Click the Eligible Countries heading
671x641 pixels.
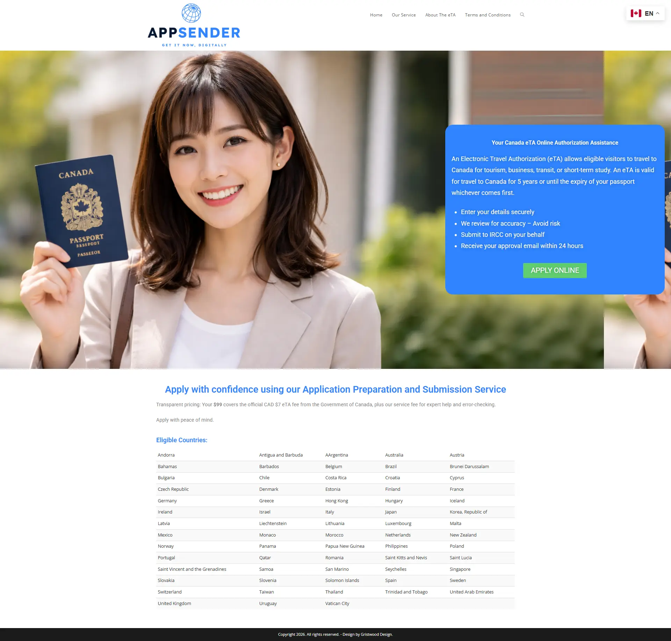182,440
